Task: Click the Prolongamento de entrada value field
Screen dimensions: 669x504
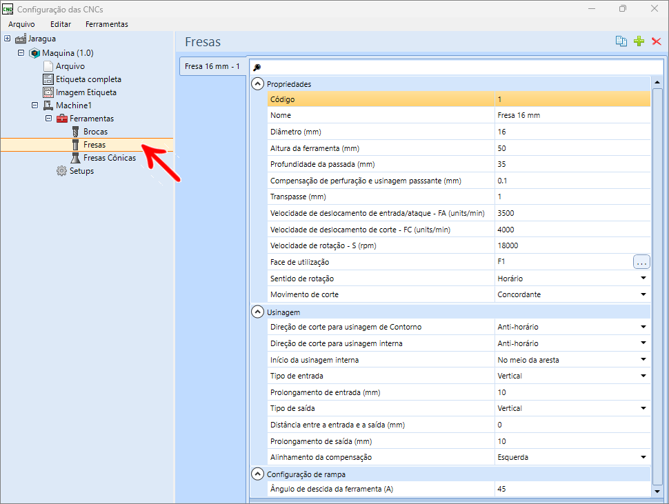Action: click(x=572, y=392)
